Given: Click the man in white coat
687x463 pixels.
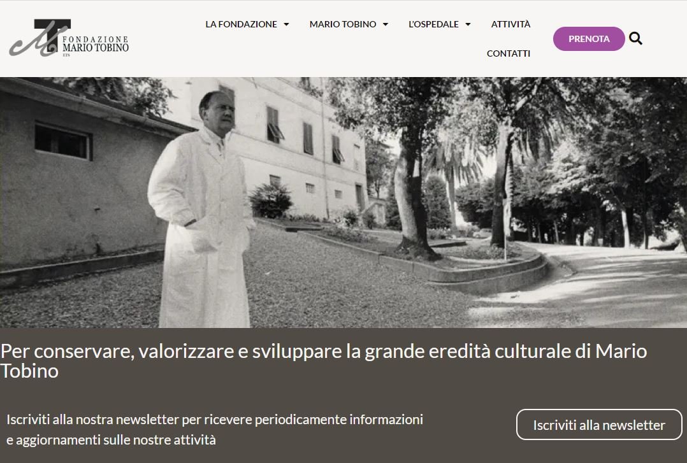Looking at the screenshot, I should tap(203, 210).
